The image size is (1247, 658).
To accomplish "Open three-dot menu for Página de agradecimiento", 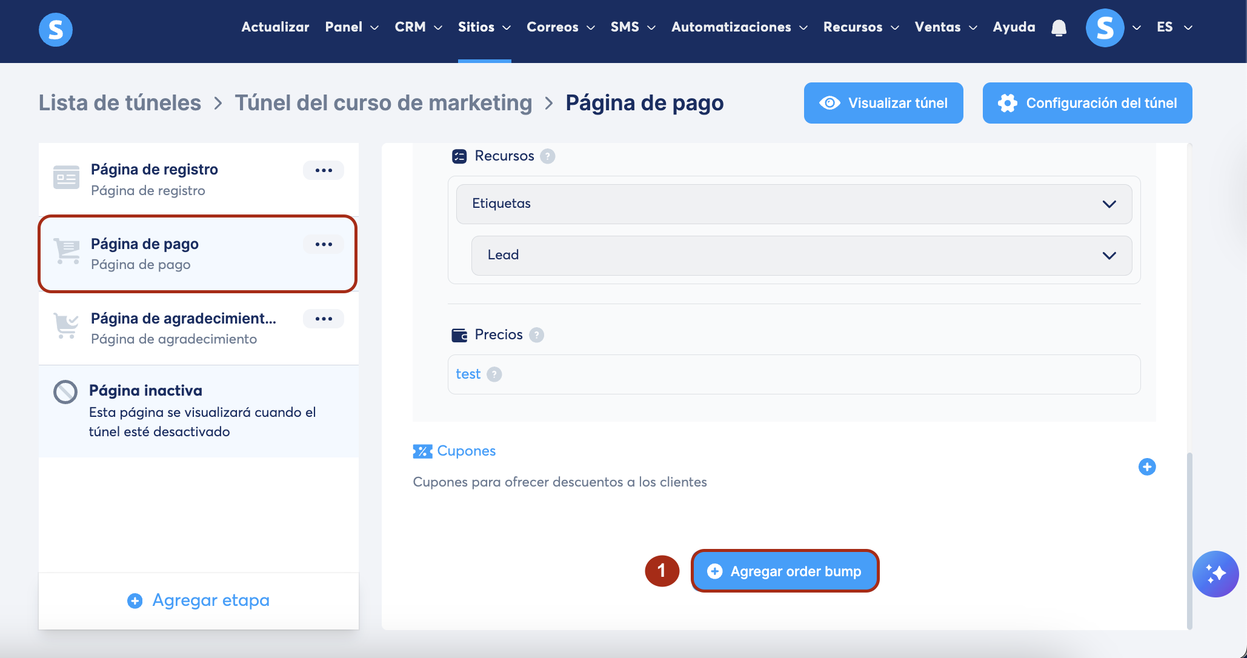I will (x=324, y=319).
